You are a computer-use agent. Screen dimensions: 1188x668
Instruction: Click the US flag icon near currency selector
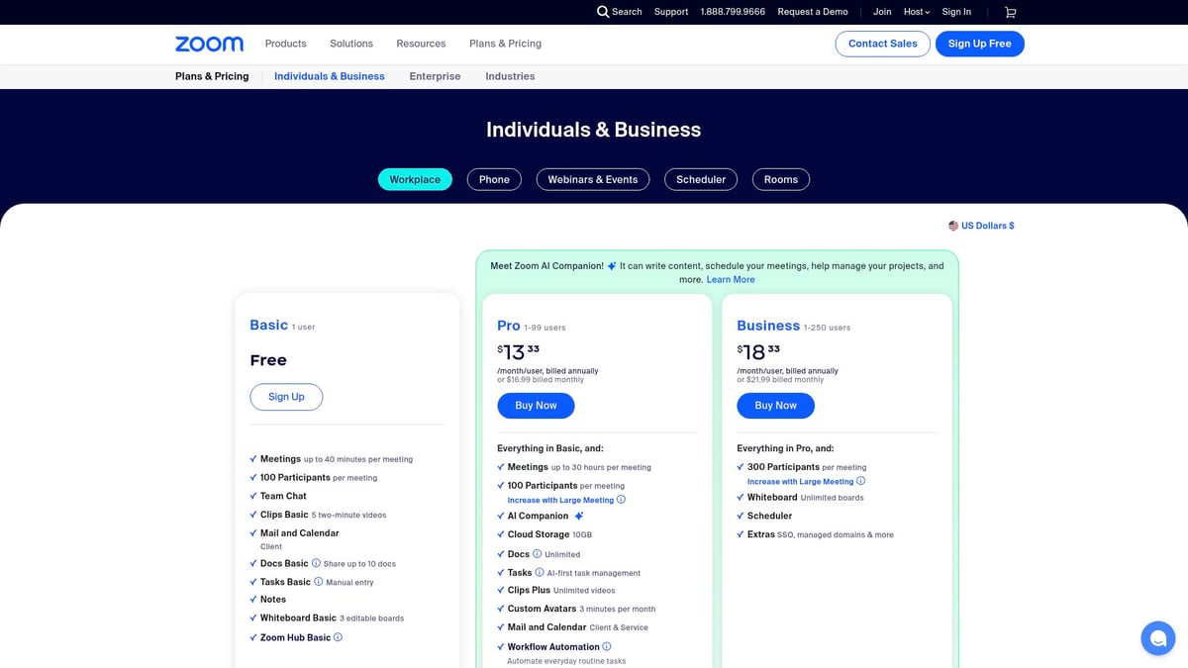(x=952, y=225)
